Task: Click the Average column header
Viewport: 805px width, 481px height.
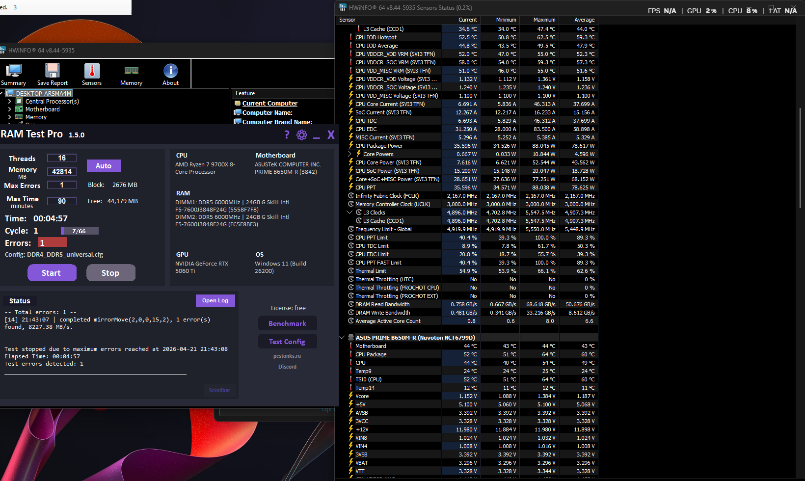Action: [x=579, y=20]
